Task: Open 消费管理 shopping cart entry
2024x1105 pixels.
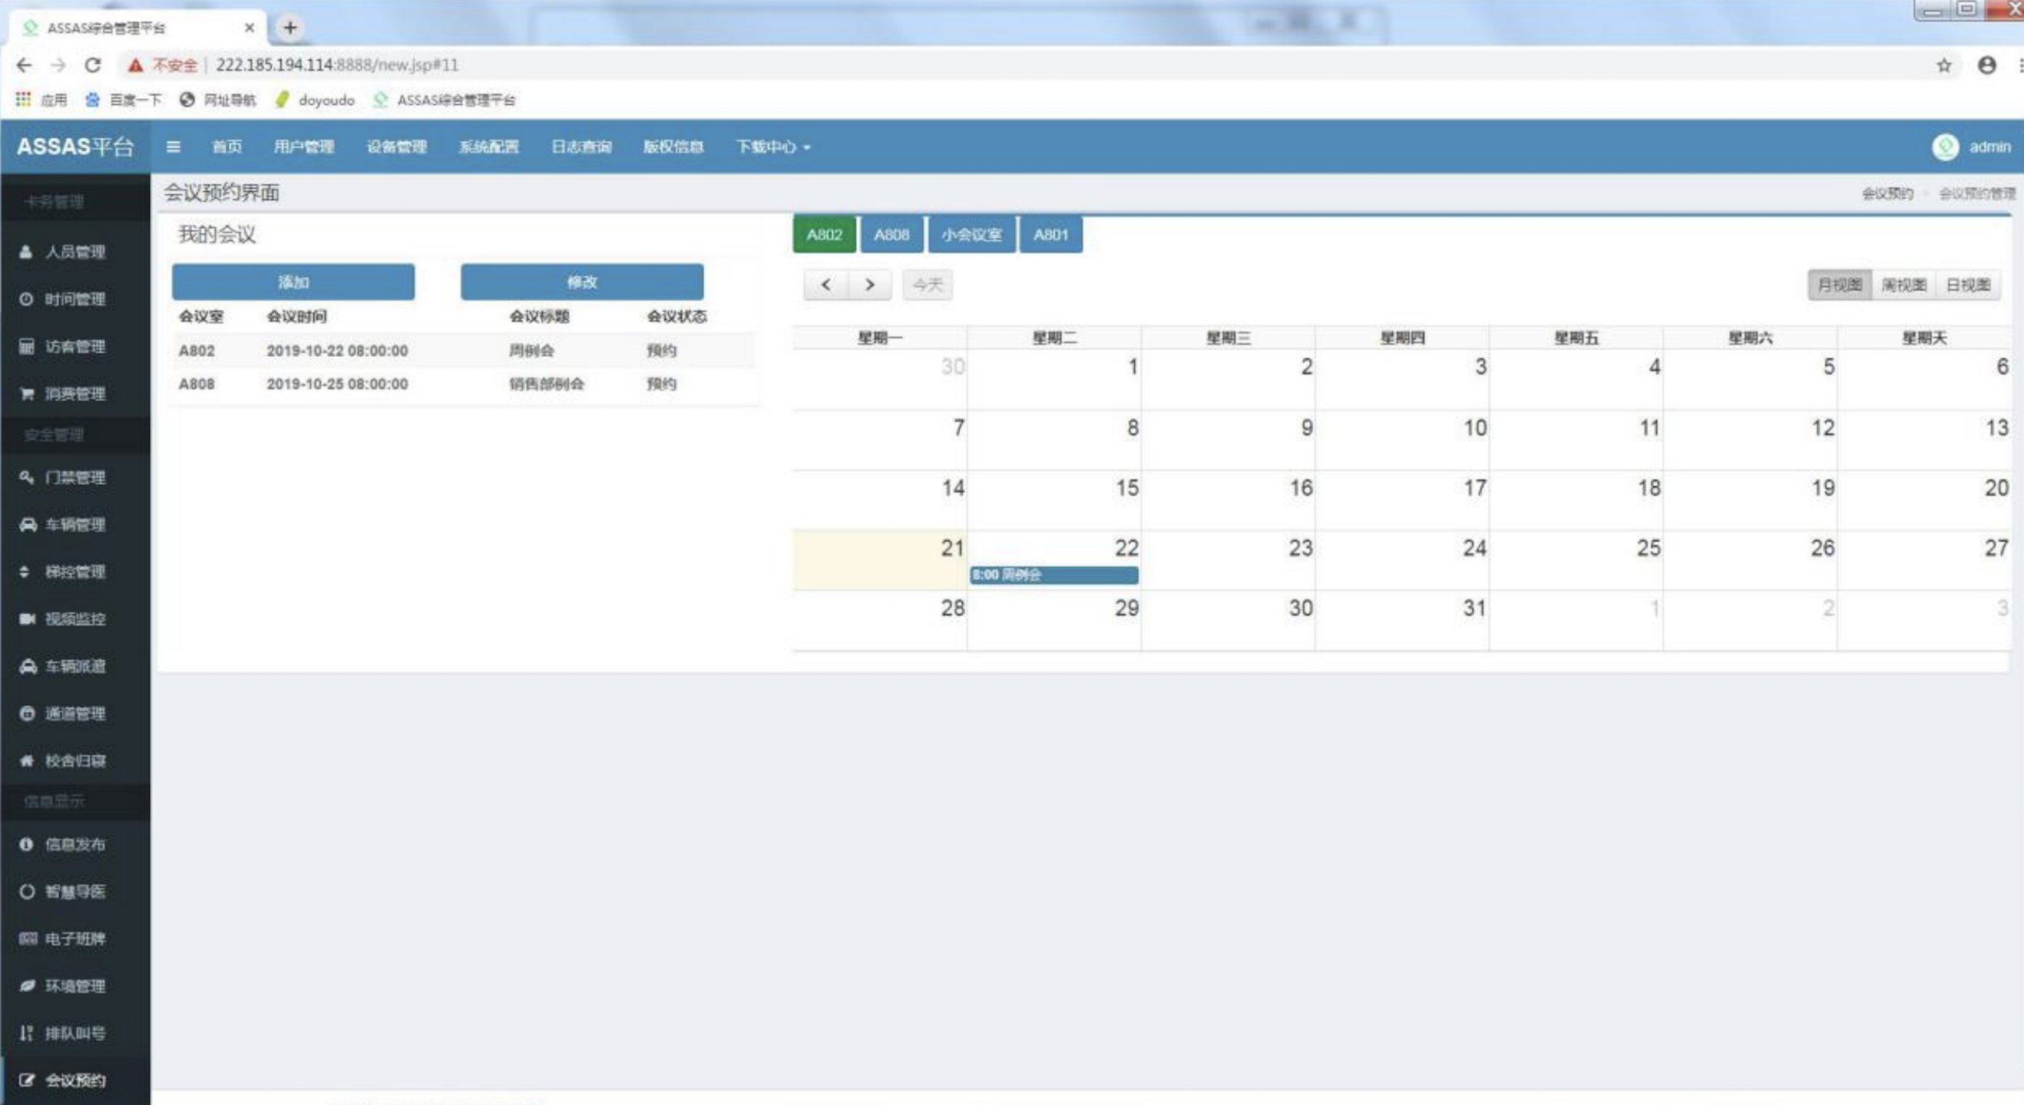Action: 74,394
